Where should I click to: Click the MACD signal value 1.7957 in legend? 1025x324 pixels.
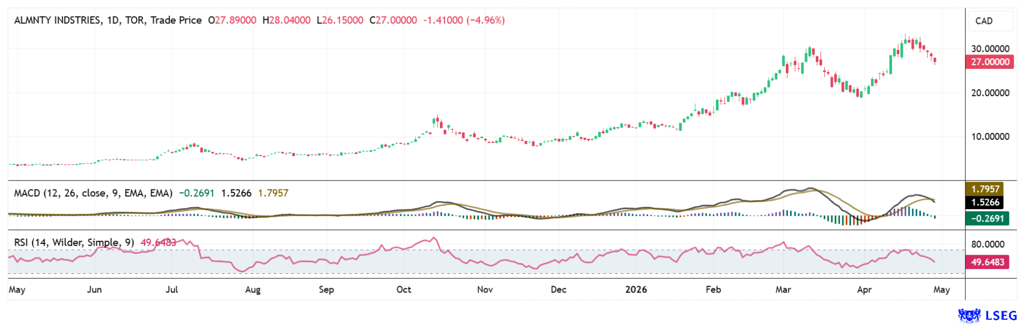pos(273,193)
